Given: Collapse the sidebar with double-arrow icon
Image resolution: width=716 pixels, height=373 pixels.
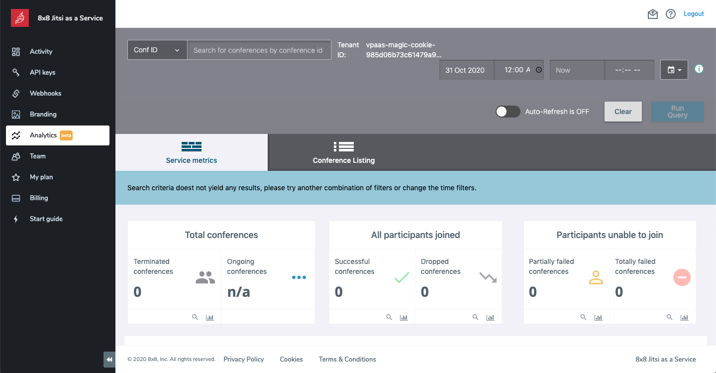Looking at the screenshot, I should click(109, 360).
